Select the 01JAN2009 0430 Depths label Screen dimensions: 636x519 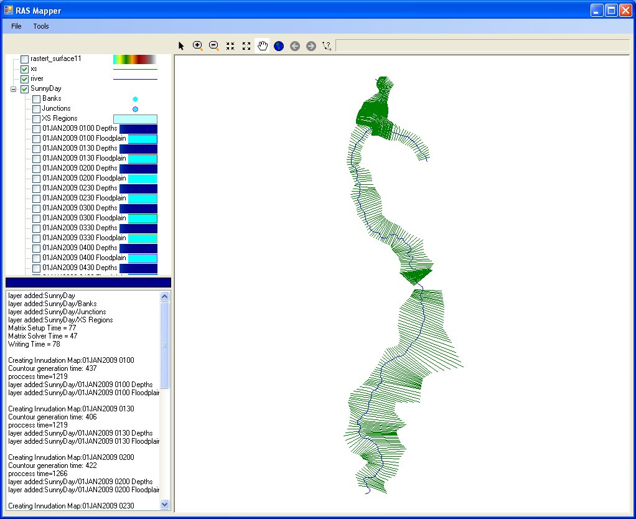click(x=80, y=267)
